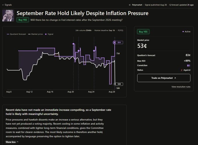Click the Polymarket source icon in header

click(130, 5)
